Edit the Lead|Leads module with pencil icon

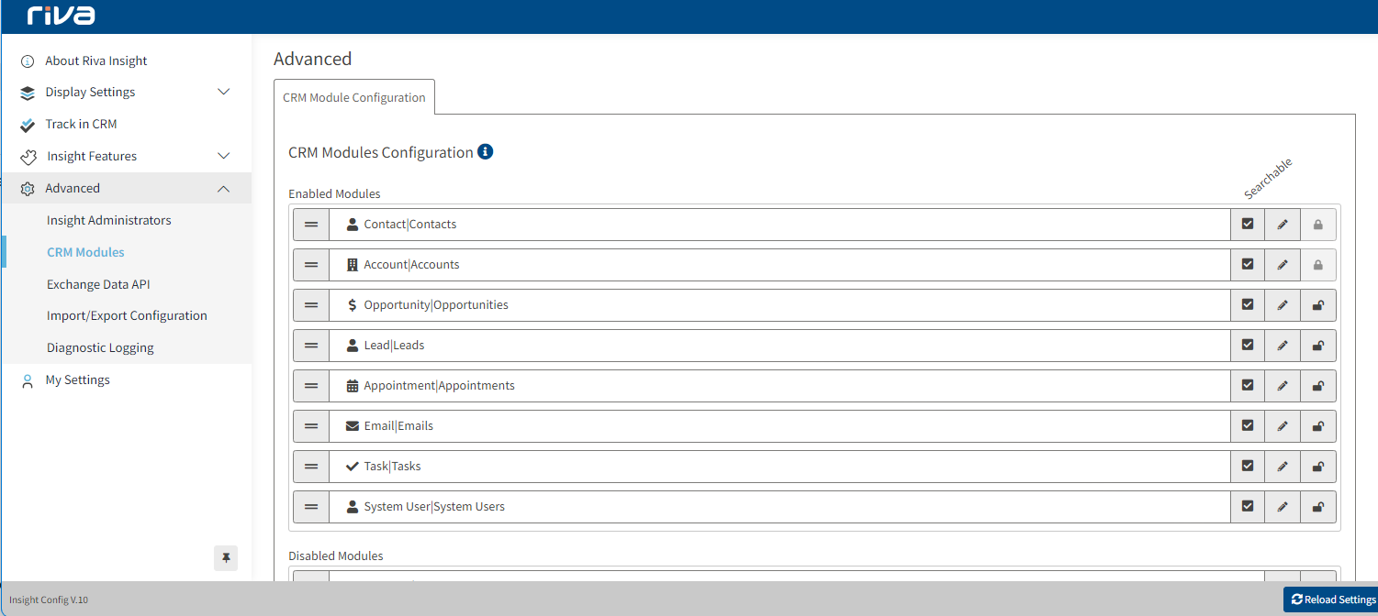click(x=1283, y=346)
